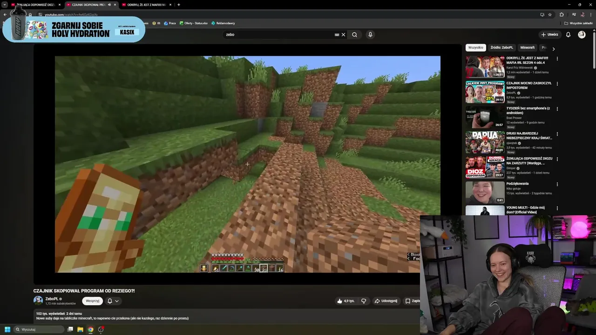The width and height of the screenshot is (596, 335).
Task: Select the Źródło: ZeboPL filter chip
Action: [501, 47]
